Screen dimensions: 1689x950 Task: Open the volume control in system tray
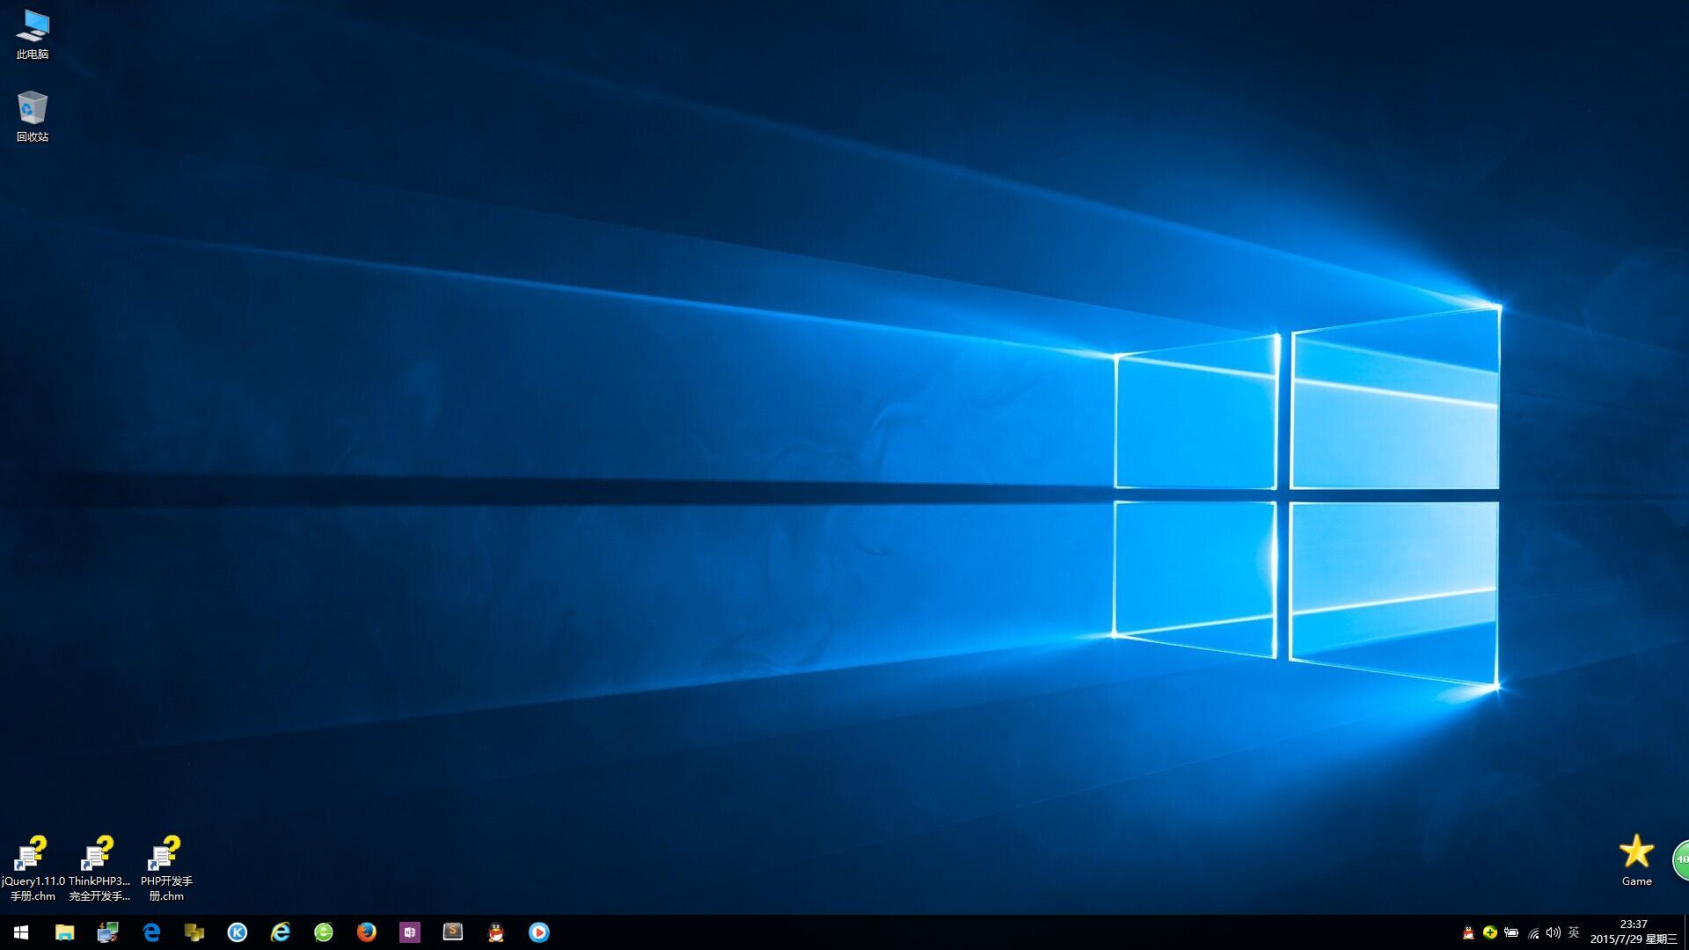coord(1553,932)
